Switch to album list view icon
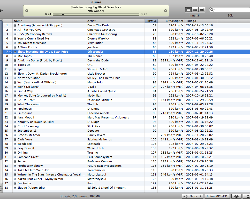 click(195, 10)
